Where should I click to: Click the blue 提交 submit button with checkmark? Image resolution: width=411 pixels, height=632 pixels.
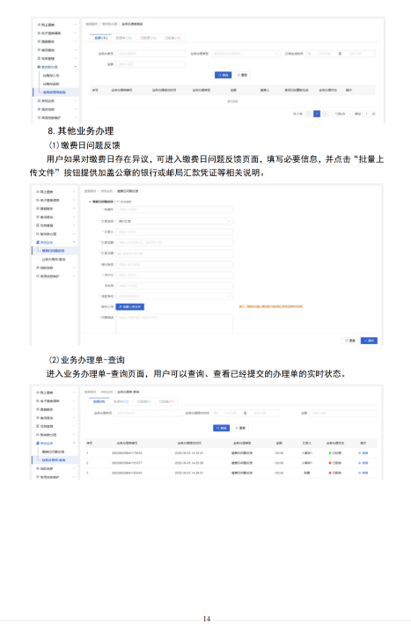pos(369,341)
